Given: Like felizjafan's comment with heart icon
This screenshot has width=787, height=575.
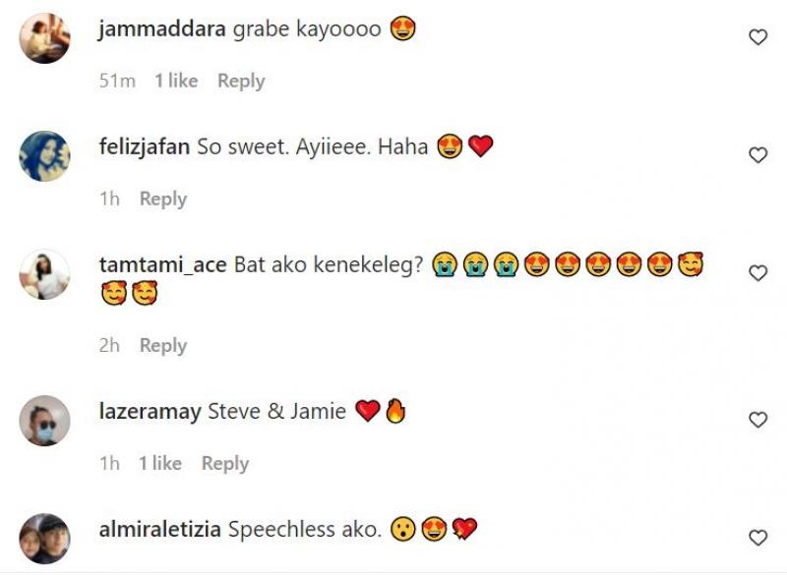Looking at the screenshot, I should (757, 155).
